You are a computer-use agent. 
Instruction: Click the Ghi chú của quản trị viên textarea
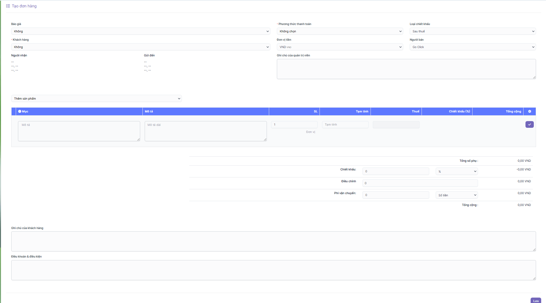[x=406, y=69]
